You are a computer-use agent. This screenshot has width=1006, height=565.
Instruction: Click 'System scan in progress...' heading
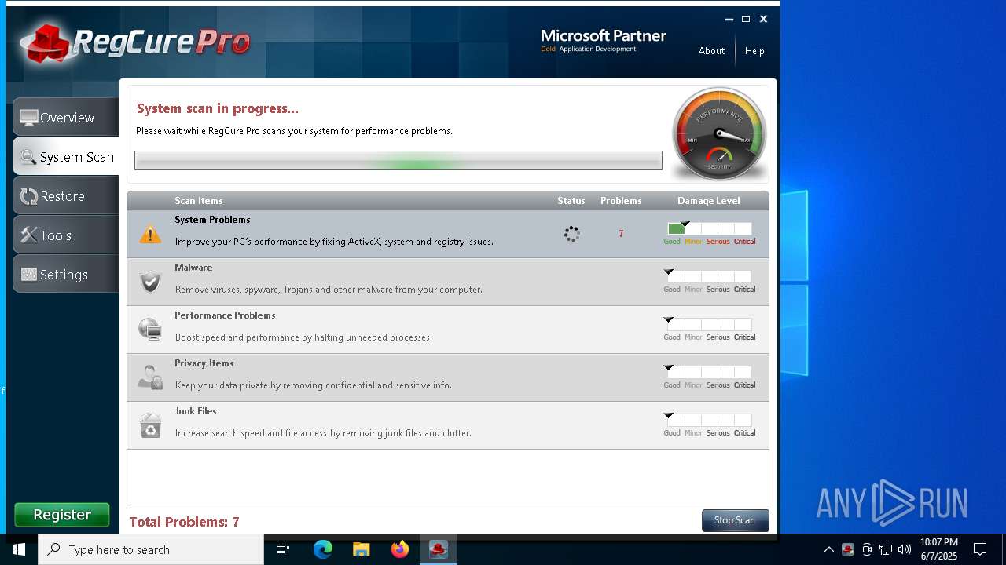tap(218, 109)
